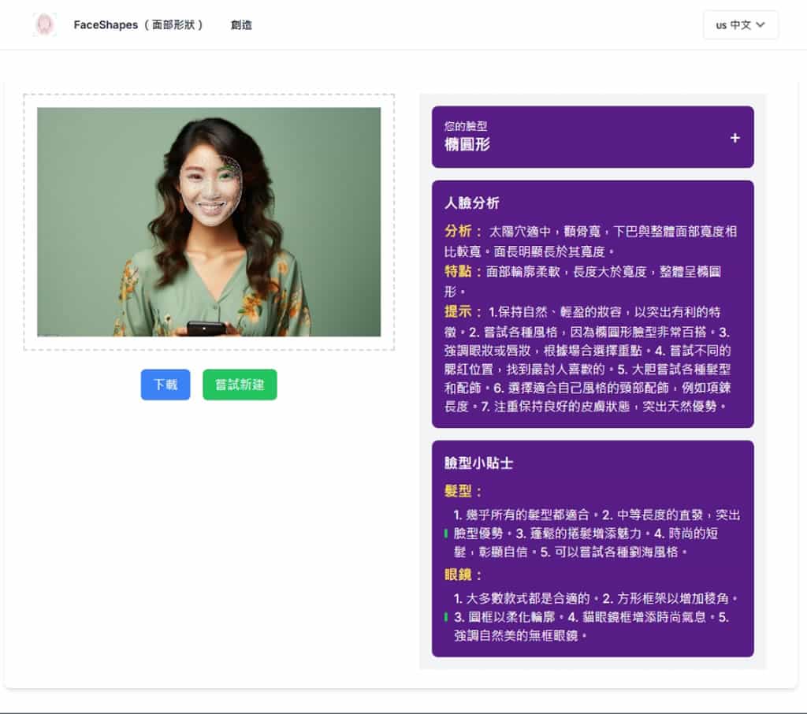
Task: Open the FaceShapes（面部形狀）home link
Action: coord(139,24)
